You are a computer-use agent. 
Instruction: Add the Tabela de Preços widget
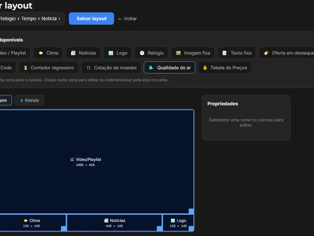pos(225,68)
